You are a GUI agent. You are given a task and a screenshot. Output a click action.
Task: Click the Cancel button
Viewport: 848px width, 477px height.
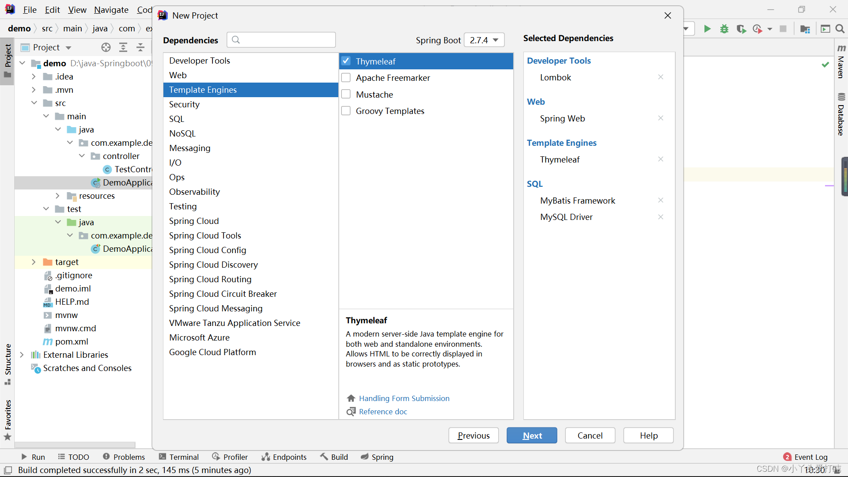point(590,435)
